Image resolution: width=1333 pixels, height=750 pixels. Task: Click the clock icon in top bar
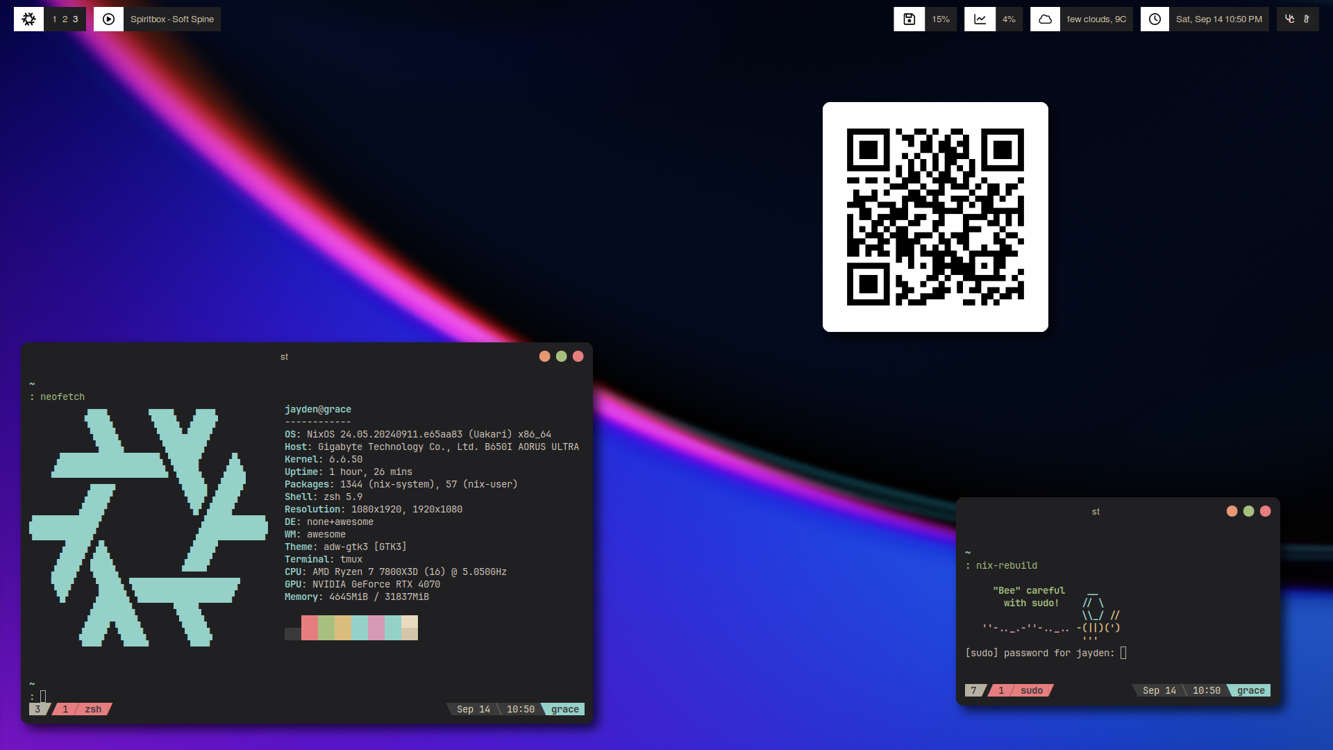tap(1155, 19)
